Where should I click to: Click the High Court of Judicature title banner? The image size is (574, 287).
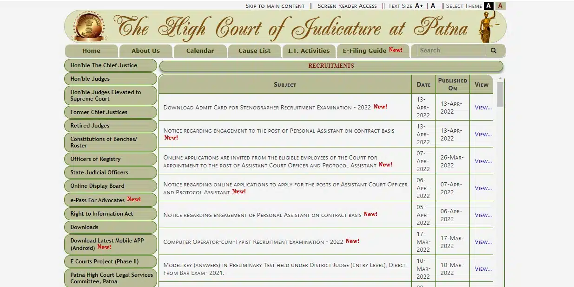[x=290, y=26]
